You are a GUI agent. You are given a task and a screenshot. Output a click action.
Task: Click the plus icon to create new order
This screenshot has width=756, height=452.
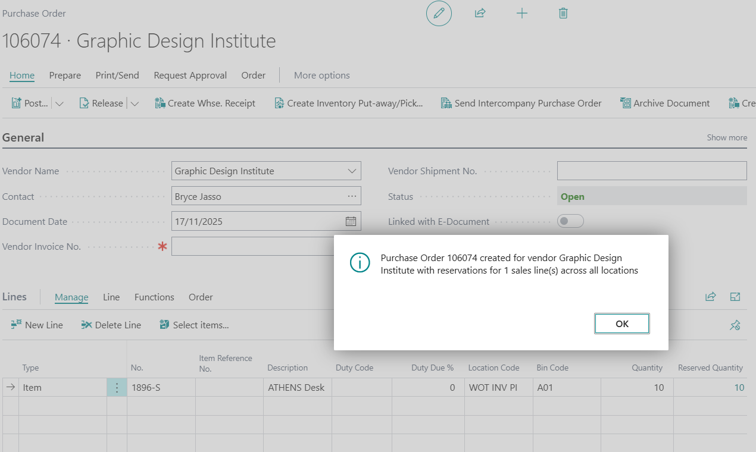521,13
